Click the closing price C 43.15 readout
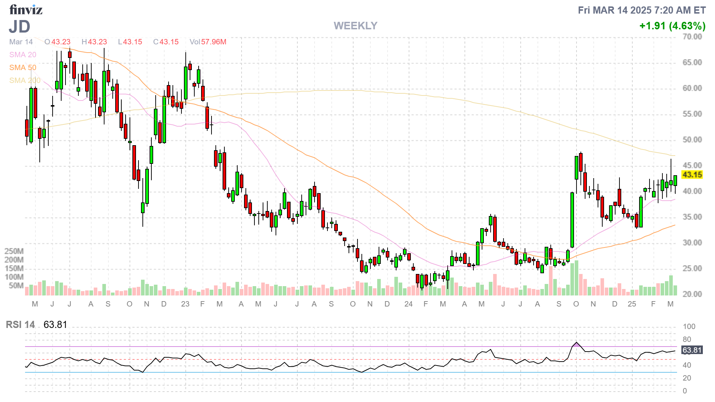Screen dimensions: 715x402 click(166, 42)
